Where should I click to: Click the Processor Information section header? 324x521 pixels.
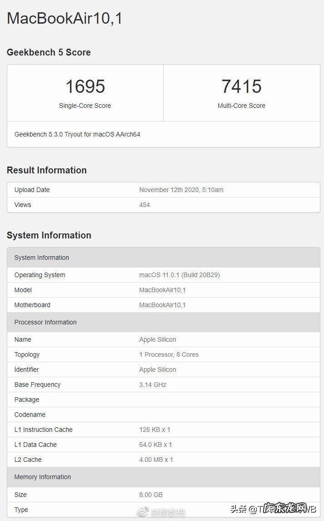(x=45, y=322)
